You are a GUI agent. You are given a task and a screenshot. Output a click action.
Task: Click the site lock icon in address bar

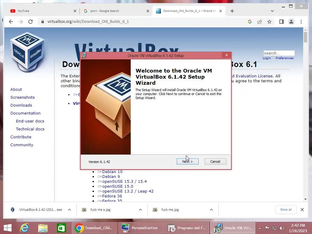pyautogui.click(x=42, y=22)
